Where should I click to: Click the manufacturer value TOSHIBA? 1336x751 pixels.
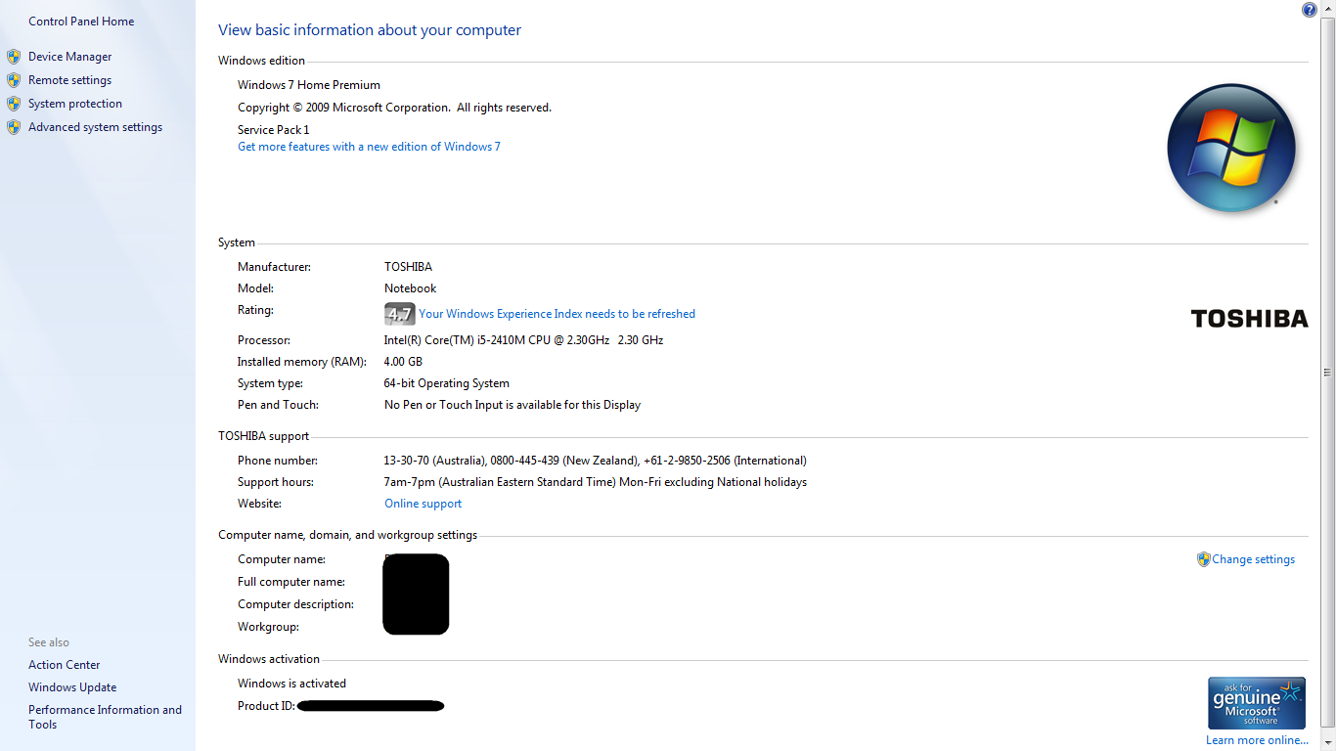pos(408,267)
